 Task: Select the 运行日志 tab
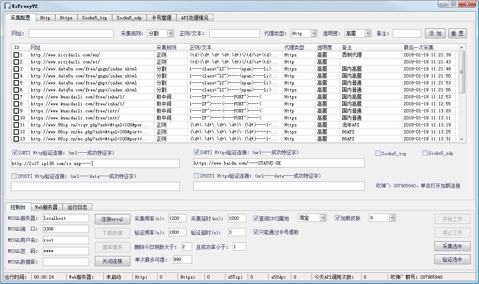[x=77, y=207]
